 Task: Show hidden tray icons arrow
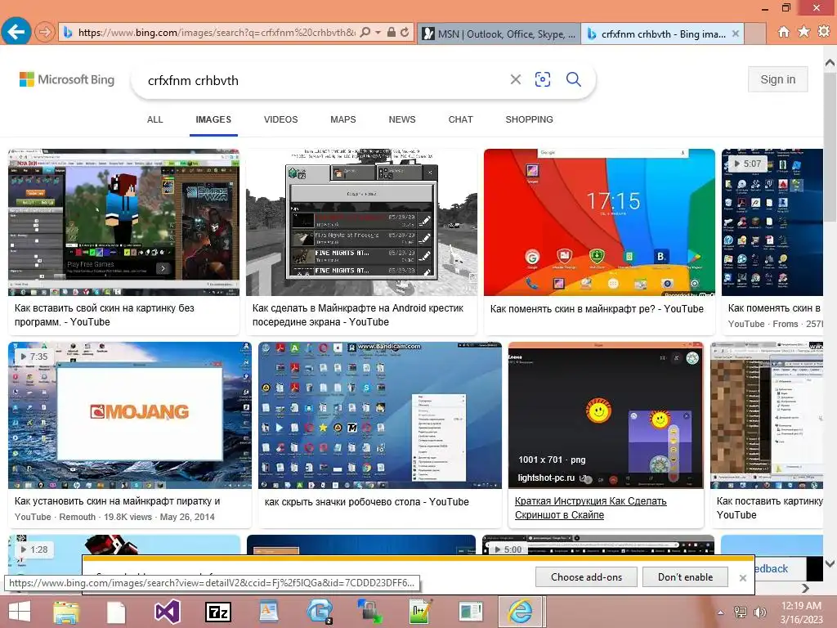coord(721,612)
